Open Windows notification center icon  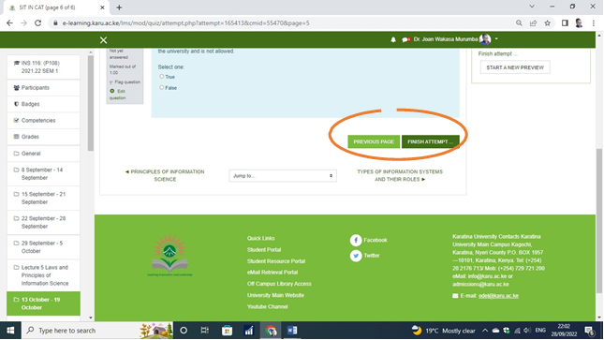point(589,331)
